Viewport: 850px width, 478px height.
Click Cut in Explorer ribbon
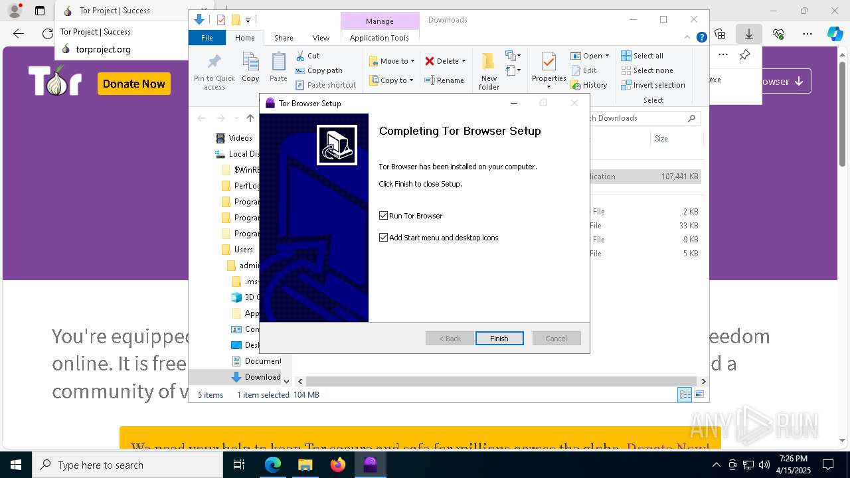307,56
